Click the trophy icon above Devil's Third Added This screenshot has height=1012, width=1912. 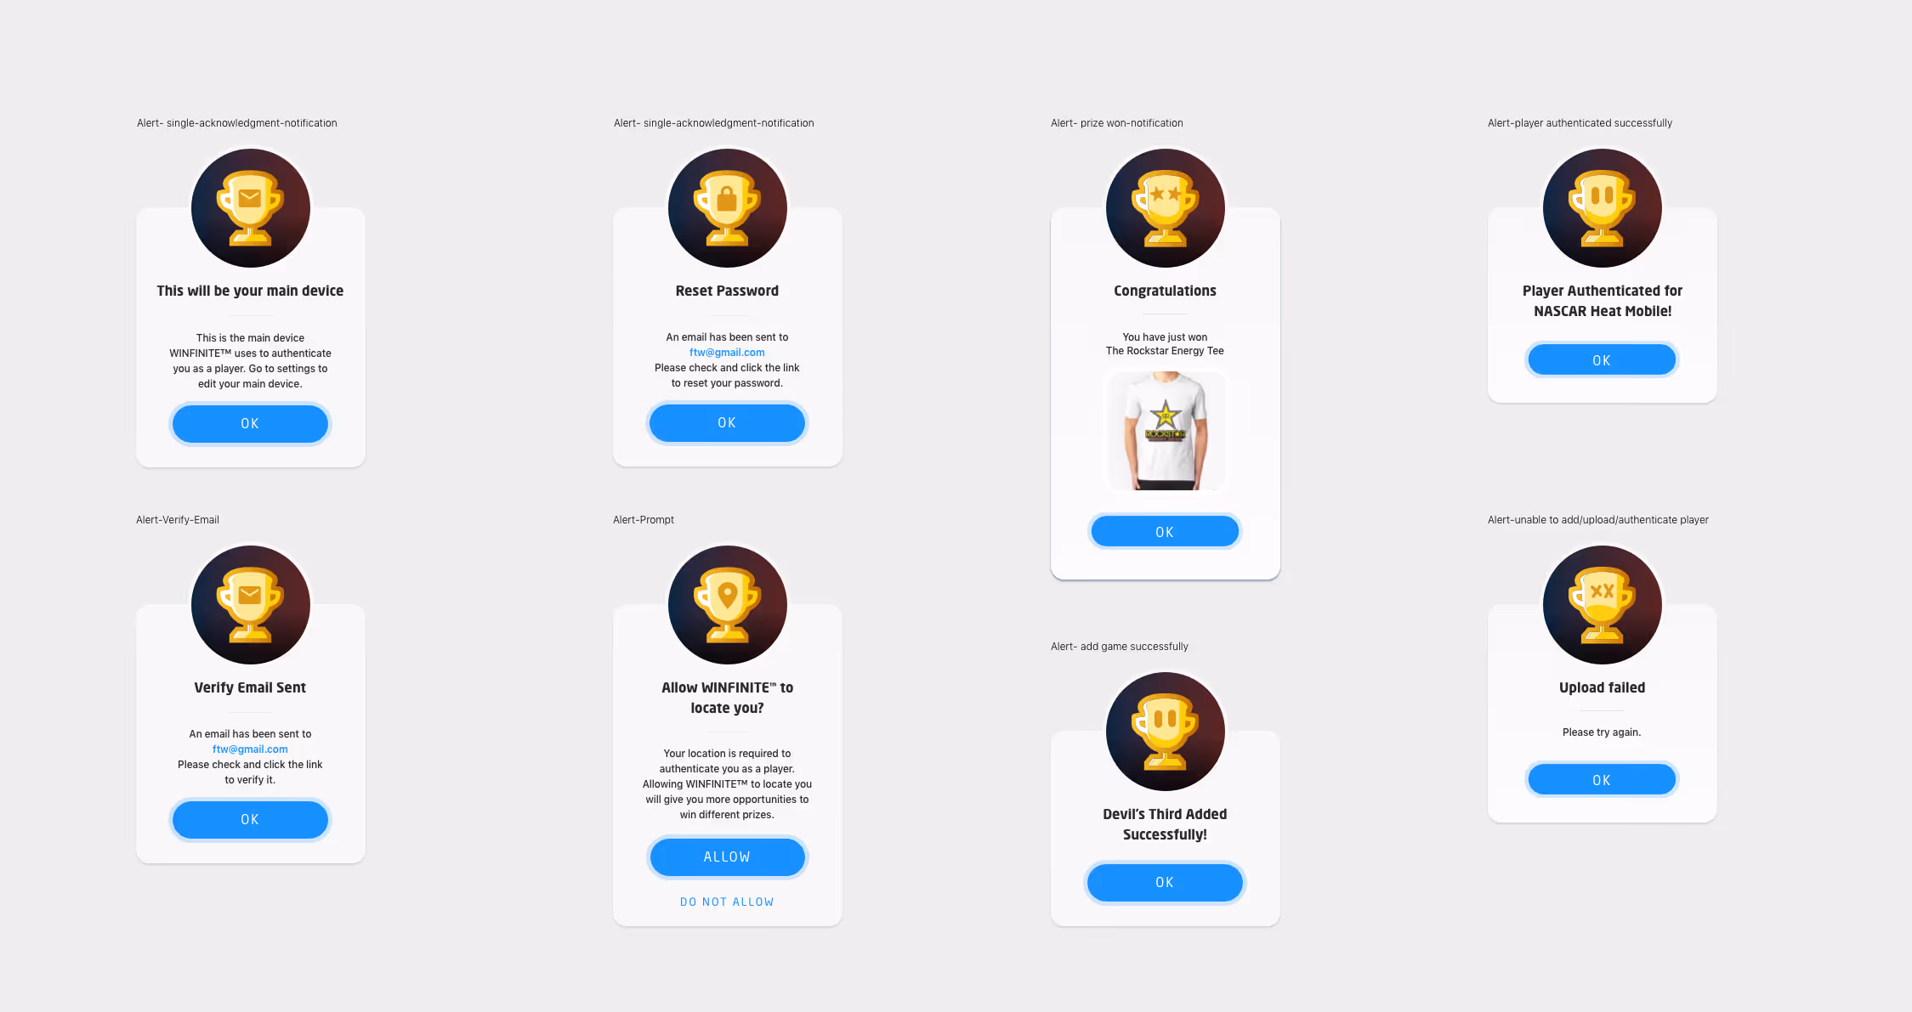pyautogui.click(x=1165, y=732)
